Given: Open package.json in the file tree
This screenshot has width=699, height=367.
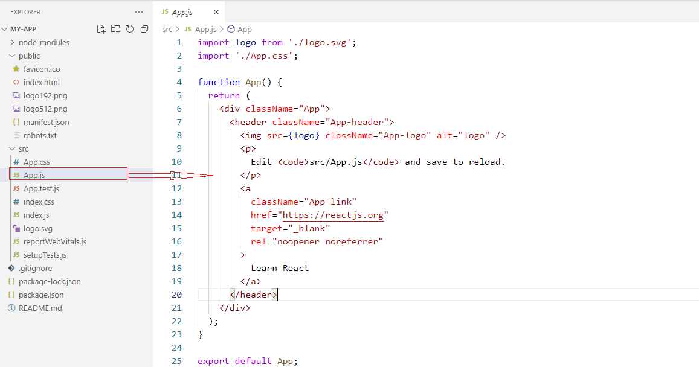Looking at the screenshot, I should (x=40, y=295).
